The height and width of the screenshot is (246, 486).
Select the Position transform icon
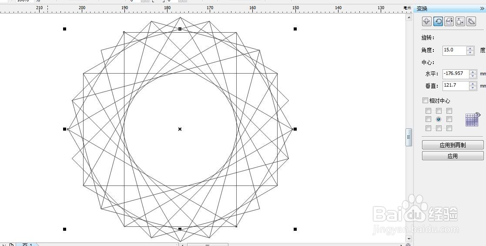coord(427,21)
